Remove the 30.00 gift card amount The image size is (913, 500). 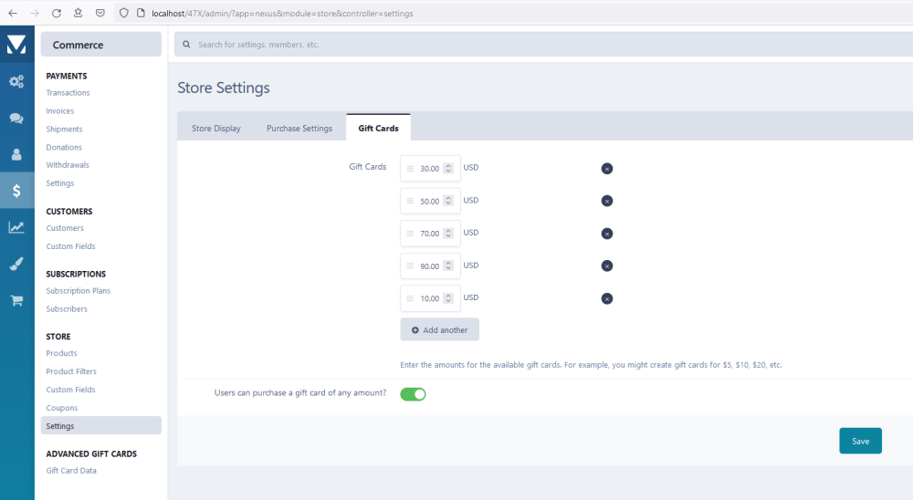point(607,169)
